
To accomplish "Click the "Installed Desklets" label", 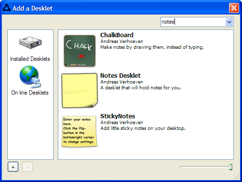I will point(30,59).
